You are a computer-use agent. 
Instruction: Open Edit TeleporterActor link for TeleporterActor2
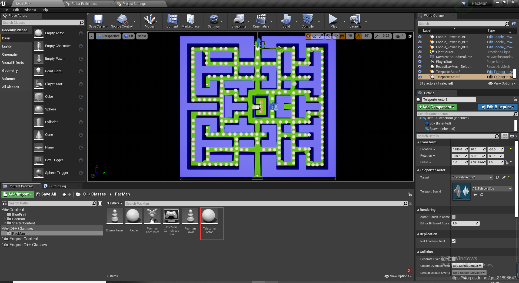[x=500, y=72]
